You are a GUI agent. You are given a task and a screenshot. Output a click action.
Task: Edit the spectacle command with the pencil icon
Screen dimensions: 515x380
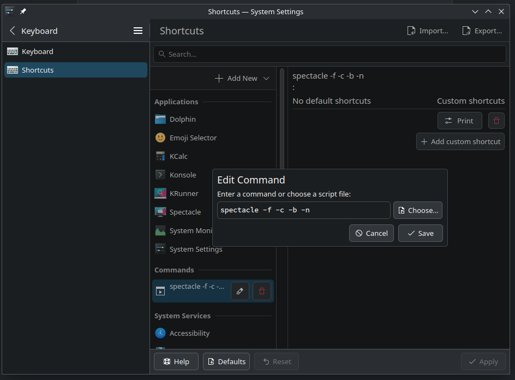(x=239, y=291)
